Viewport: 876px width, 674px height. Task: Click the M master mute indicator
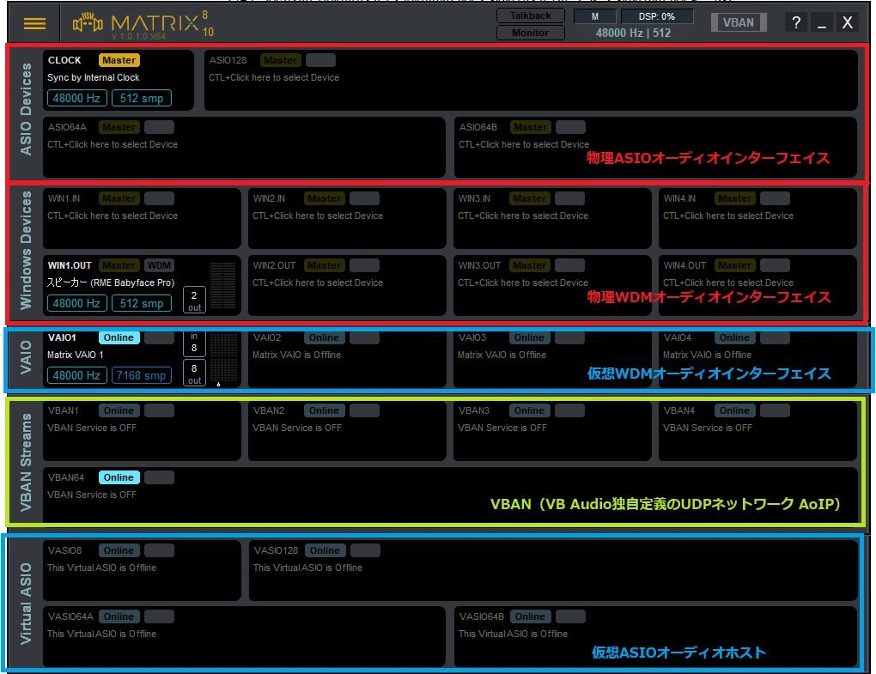pyautogui.click(x=595, y=15)
